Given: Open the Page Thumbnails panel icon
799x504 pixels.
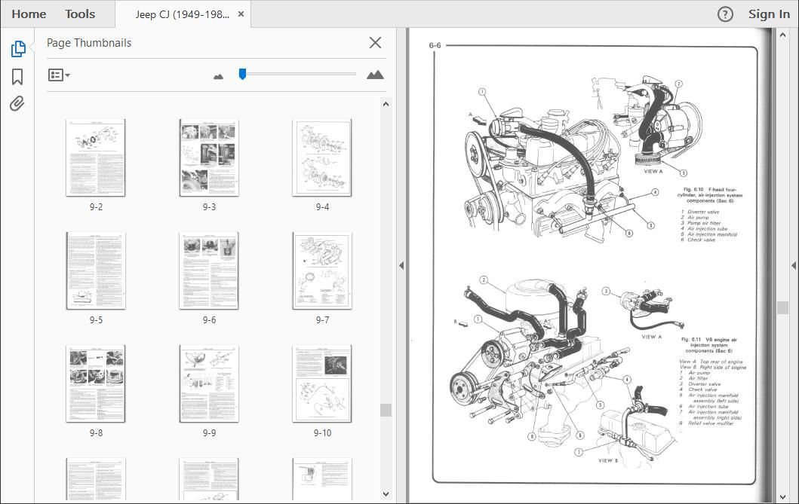Looking at the screenshot, I should click(x=18, y=49).
